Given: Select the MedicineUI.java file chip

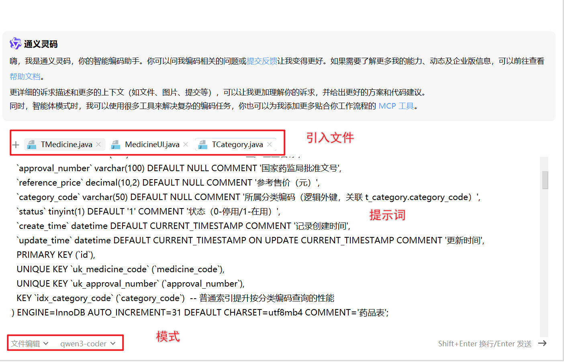Looking at the screenshot, I should click(x=152, y=144).
